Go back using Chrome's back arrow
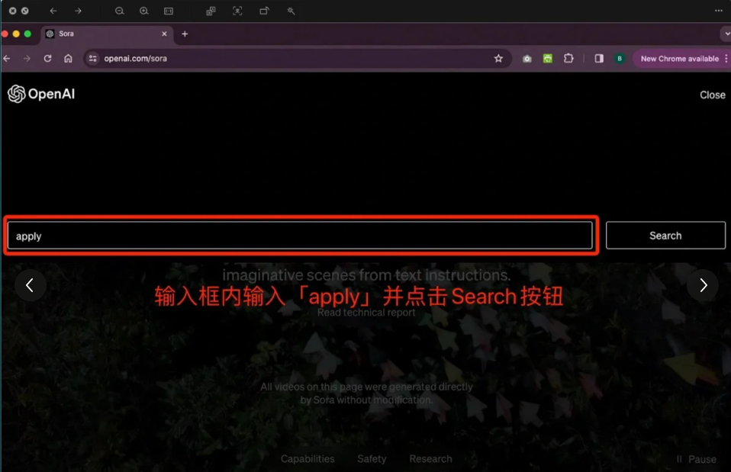The width and height of the screenshot is (731, 472). [x=7, y=58]
